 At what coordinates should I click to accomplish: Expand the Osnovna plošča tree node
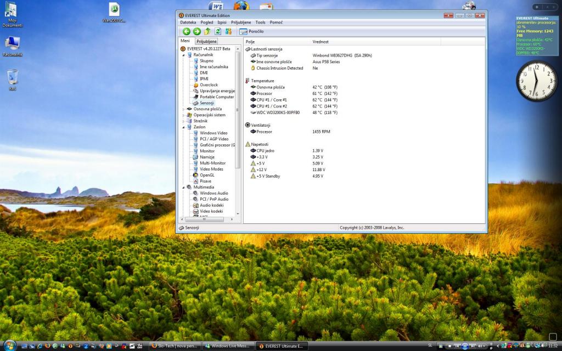pos(183,109)
